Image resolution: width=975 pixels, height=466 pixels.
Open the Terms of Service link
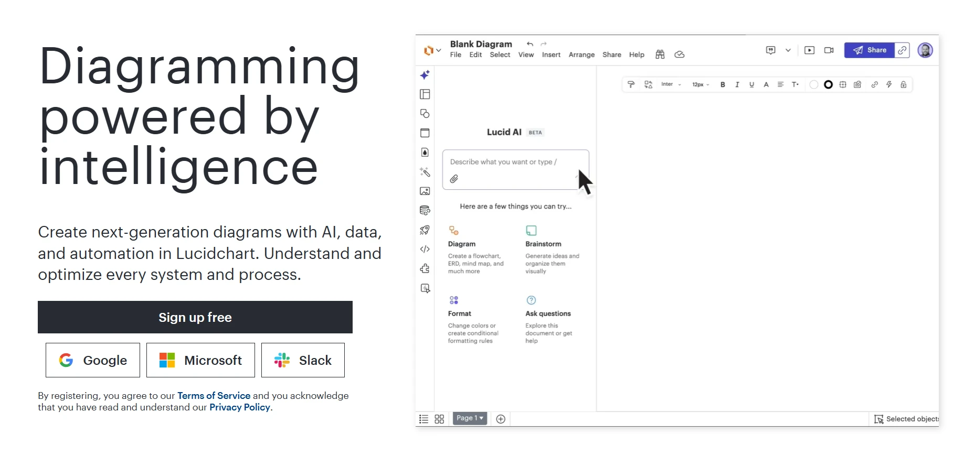(214, 396)
